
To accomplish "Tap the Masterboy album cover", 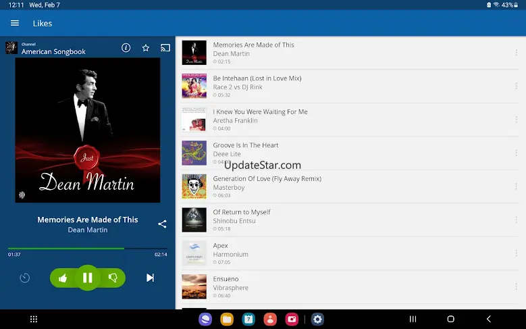I will [194, 186].
